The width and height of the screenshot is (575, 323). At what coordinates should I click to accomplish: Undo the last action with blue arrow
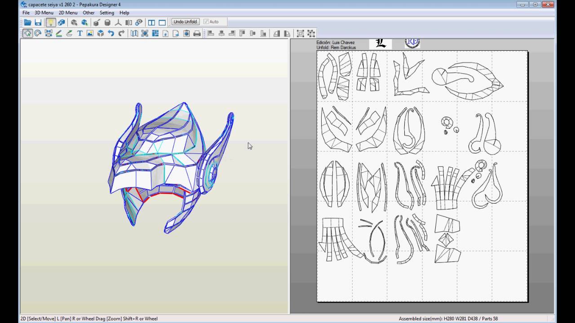[x=111, y=33]
